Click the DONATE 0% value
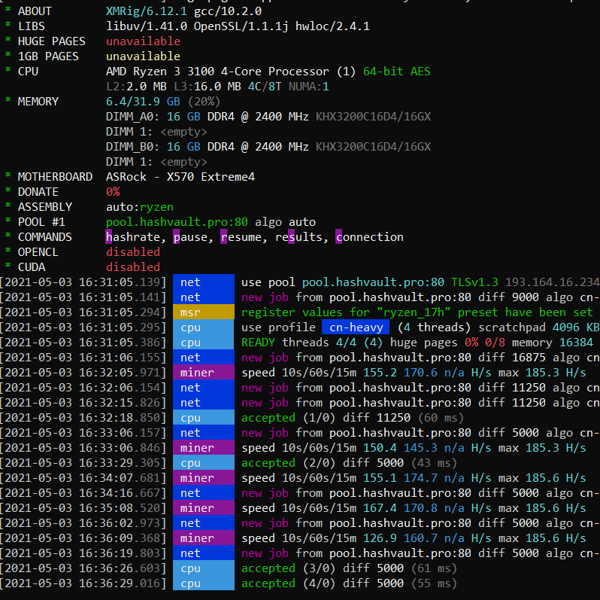Screen dimensions: 600x600 click(x=113, y=191)
